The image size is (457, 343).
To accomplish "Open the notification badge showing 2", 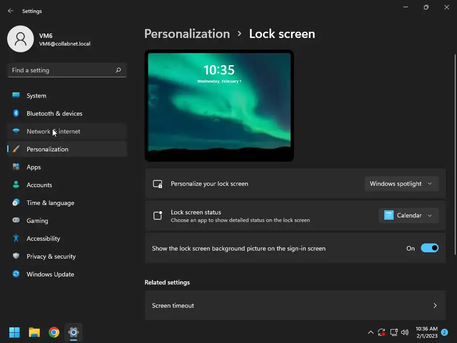I will [x=445, y=332].
